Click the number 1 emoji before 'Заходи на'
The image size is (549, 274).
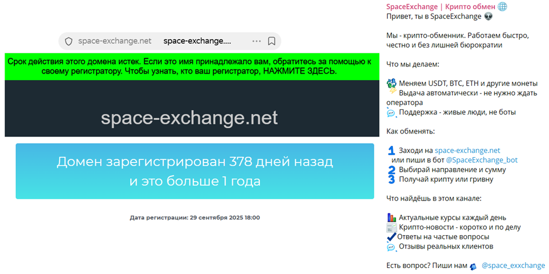click(391, 151)
